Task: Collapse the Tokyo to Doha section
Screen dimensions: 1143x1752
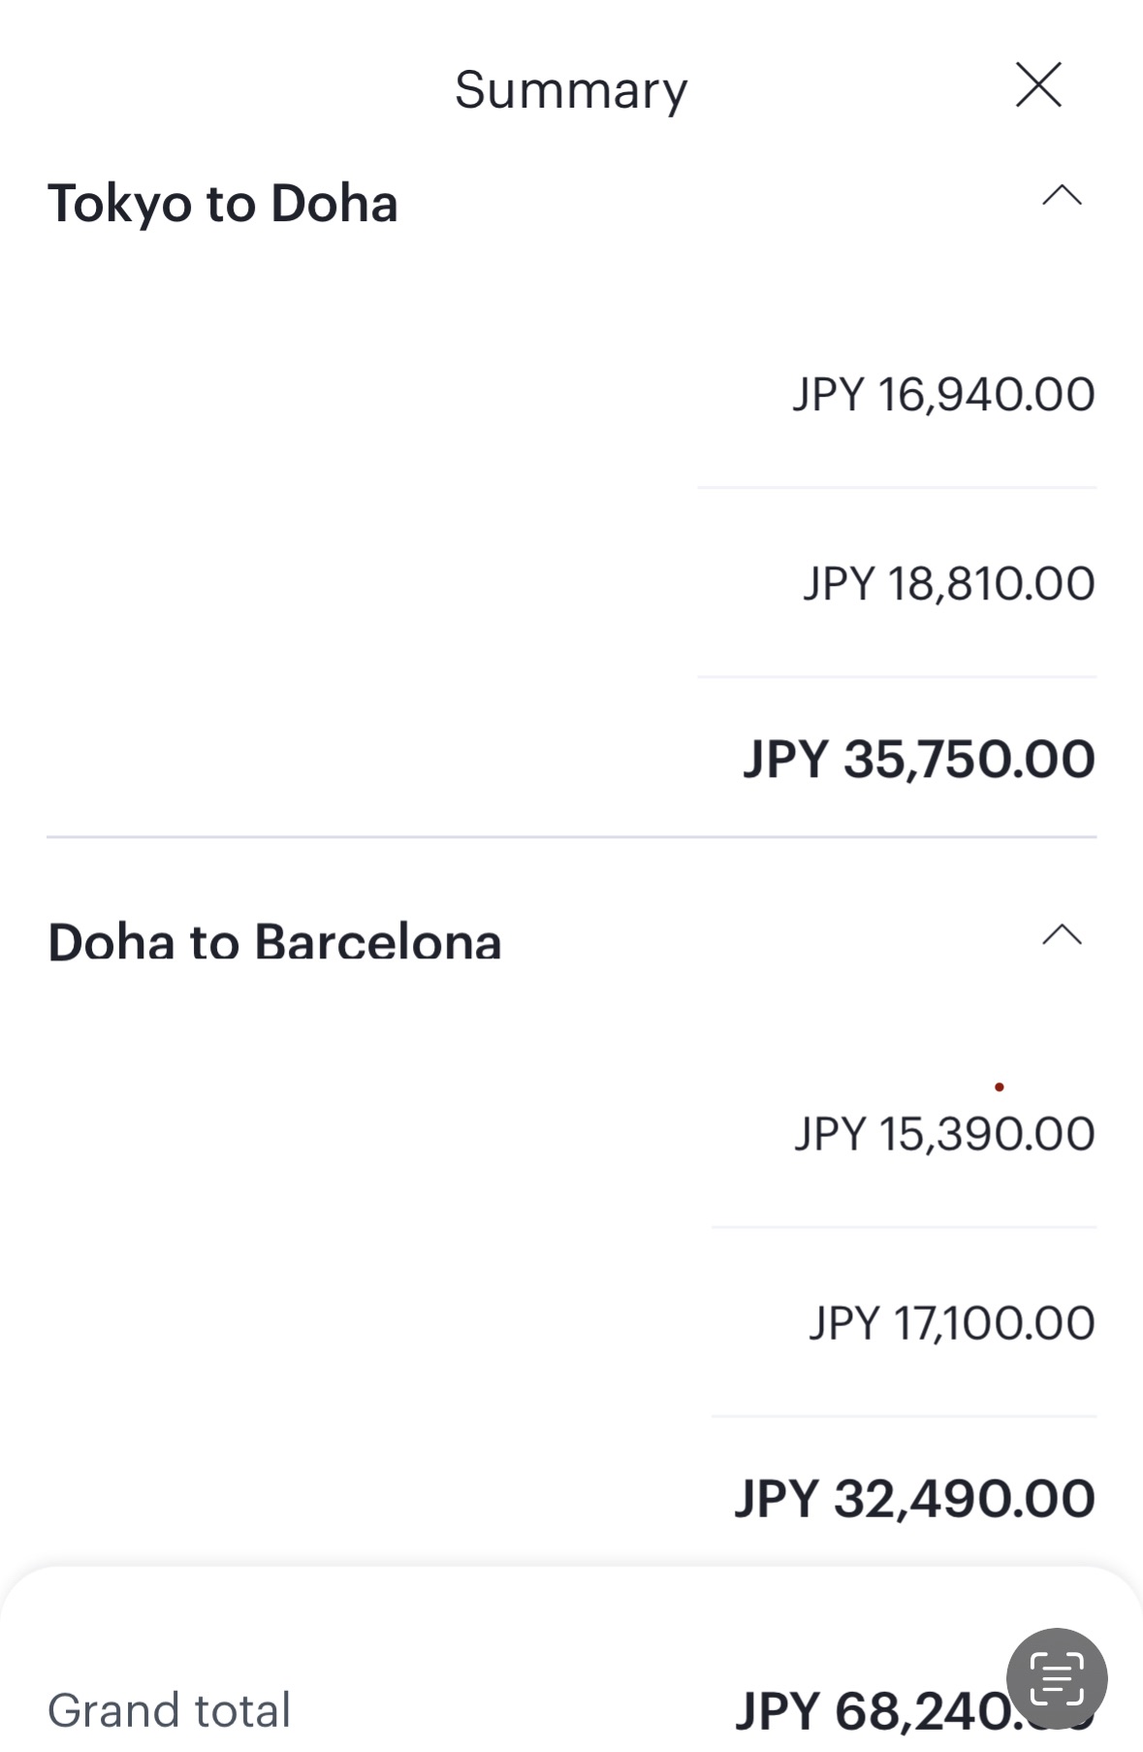Action: coord(1062,197)
